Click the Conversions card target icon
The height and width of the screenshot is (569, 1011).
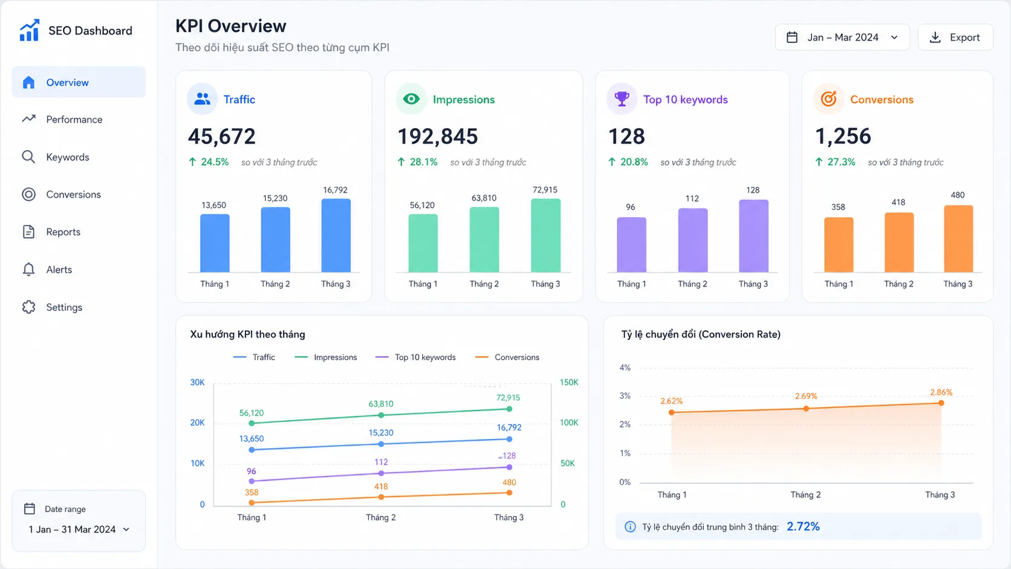[x=828, y=99]
